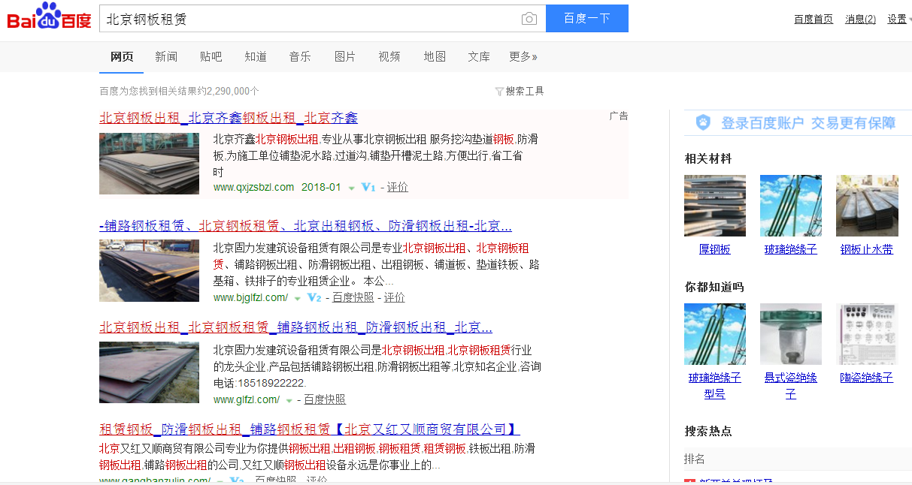
Task: Switch to the 新闻 tab
Action: tap(166, 57)
